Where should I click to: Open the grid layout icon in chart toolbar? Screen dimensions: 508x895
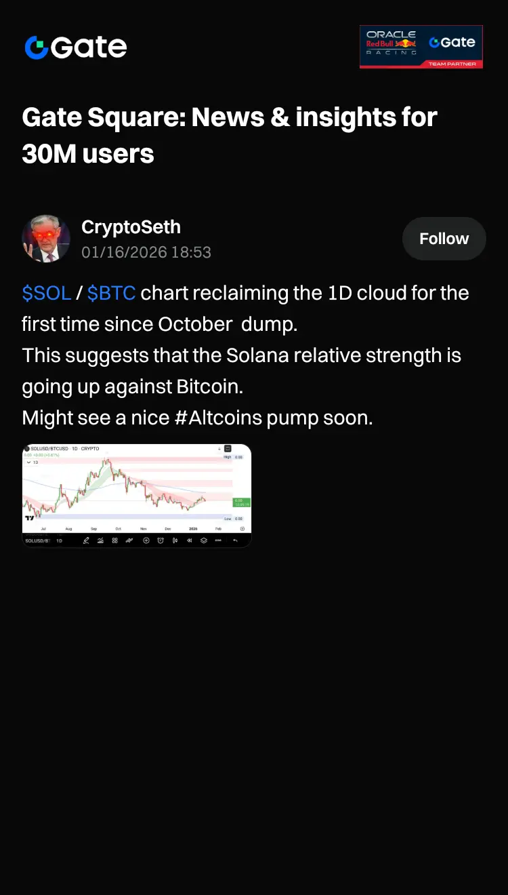114,540
